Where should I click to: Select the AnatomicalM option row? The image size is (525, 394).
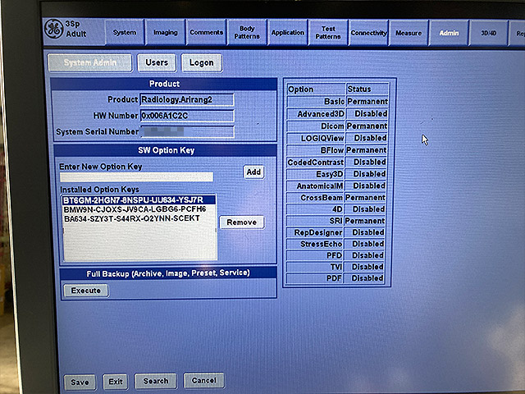pos(336,186)
